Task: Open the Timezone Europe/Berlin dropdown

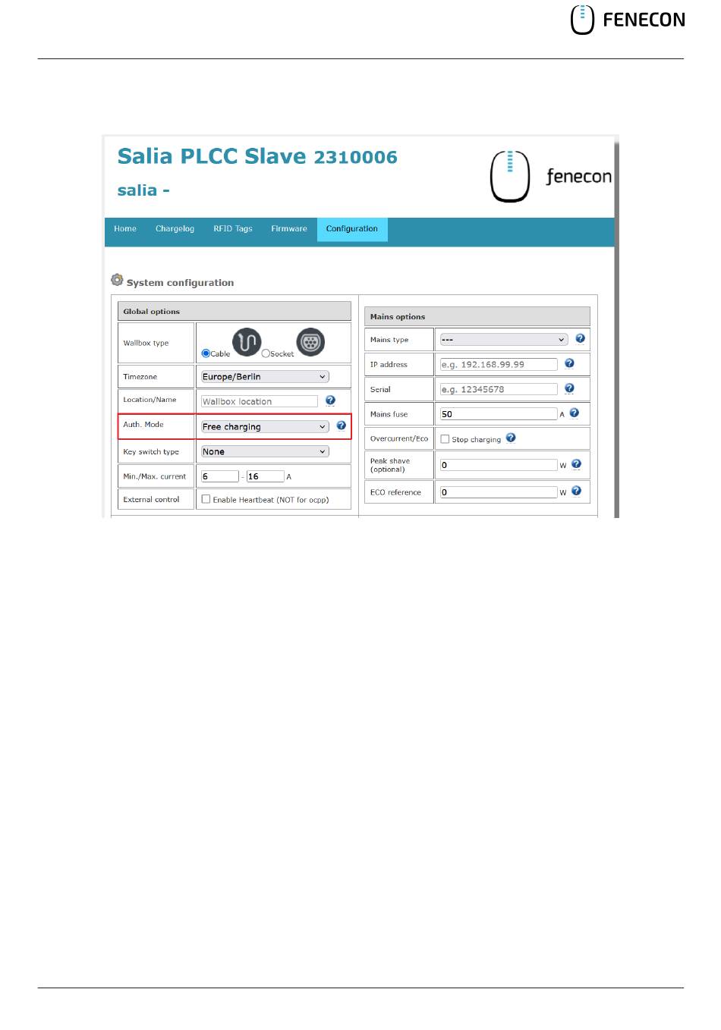Action: click(265, 377)
